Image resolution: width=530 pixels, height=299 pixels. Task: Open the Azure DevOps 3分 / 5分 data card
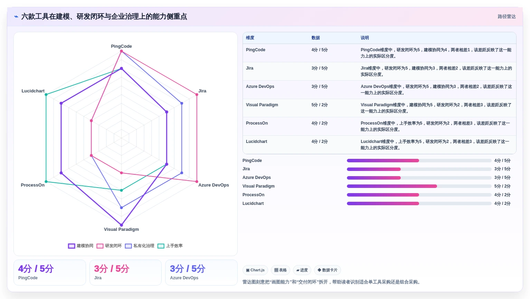201,273
